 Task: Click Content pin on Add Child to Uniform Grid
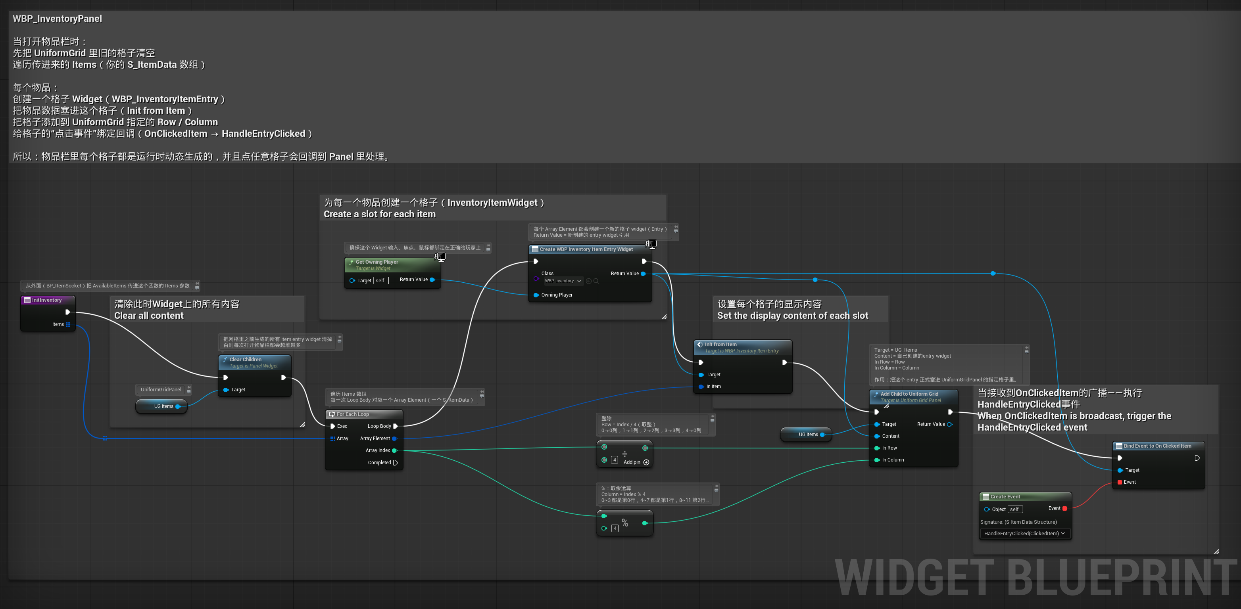877,436
